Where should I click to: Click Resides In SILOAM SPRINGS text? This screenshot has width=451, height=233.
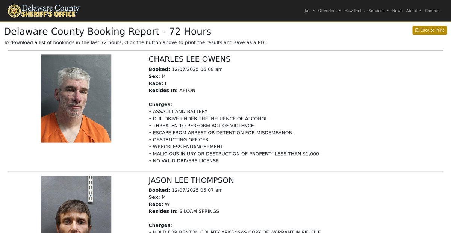(x=184, y=211)
